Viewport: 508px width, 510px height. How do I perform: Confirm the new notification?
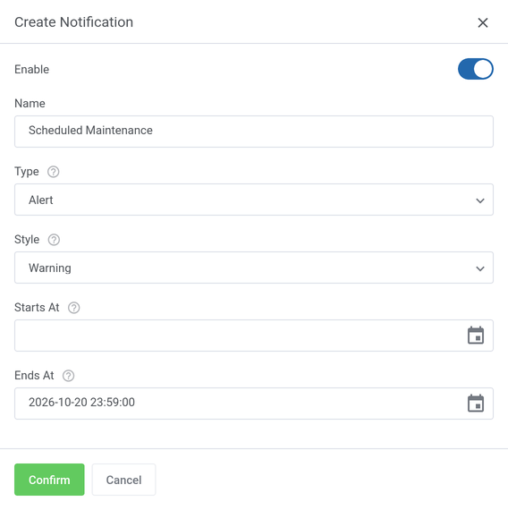pyautogui.click(x=49, y=480)
